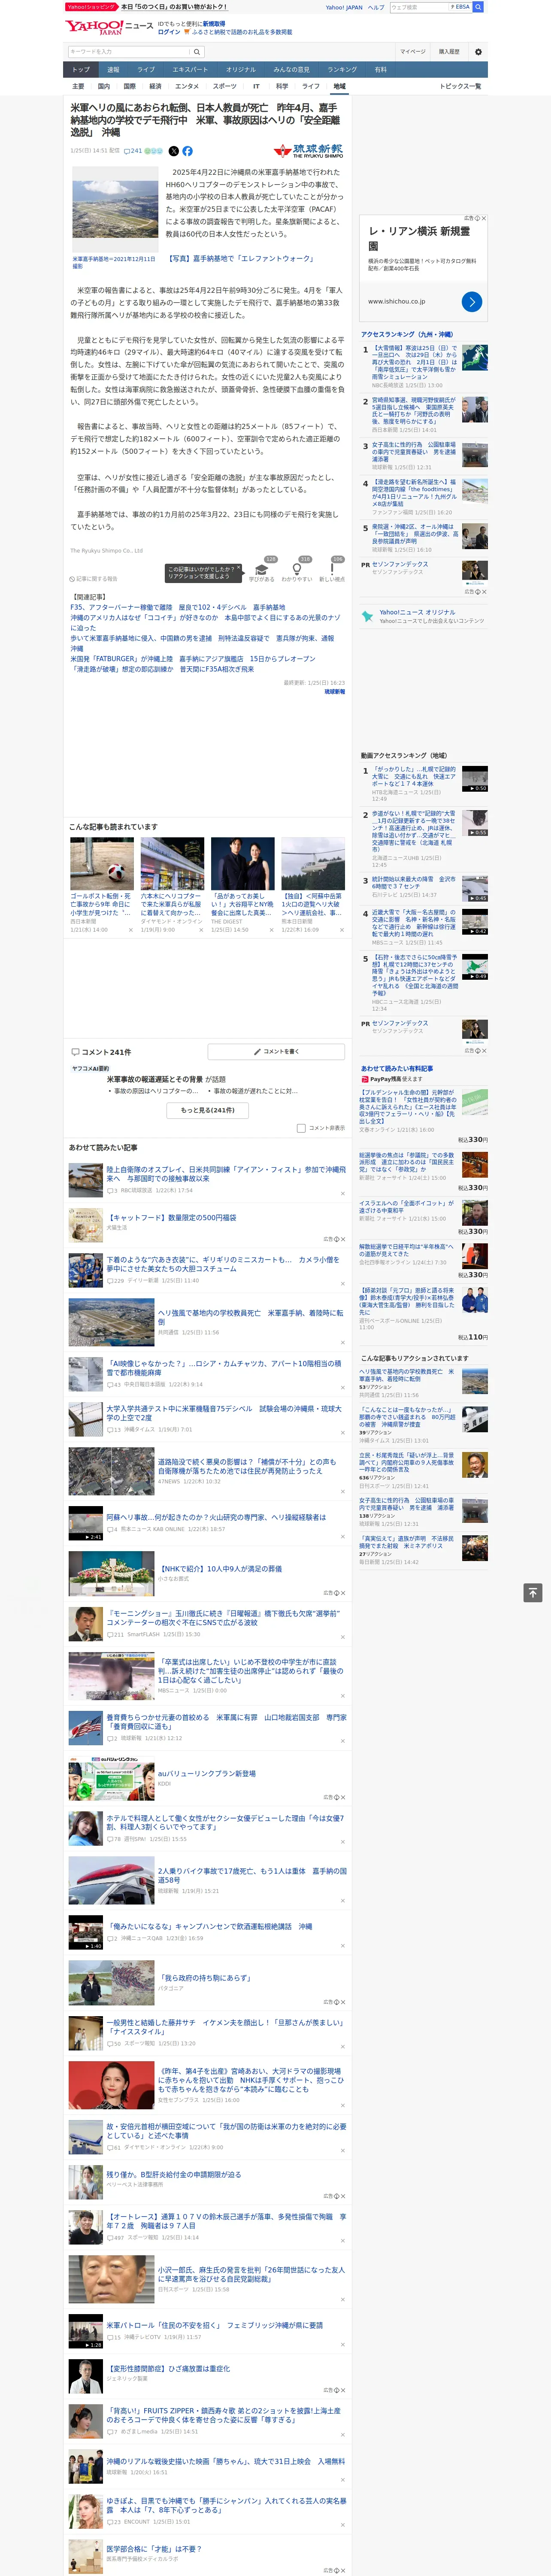
Task: Click the search magnifier icon beside the keyword field
Action: coord(196,52)
